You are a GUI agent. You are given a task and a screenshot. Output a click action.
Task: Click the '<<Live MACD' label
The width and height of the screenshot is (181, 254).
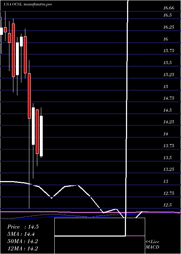[152, 245]
